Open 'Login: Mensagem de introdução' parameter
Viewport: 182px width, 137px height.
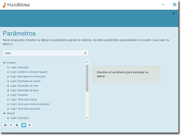[x=28, y=77]
